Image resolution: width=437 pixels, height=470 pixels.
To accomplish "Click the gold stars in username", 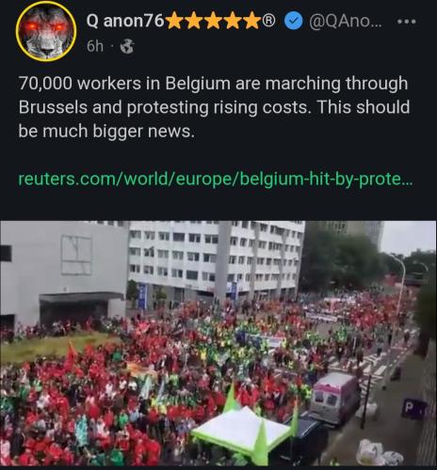I will [x=215, y=22].
